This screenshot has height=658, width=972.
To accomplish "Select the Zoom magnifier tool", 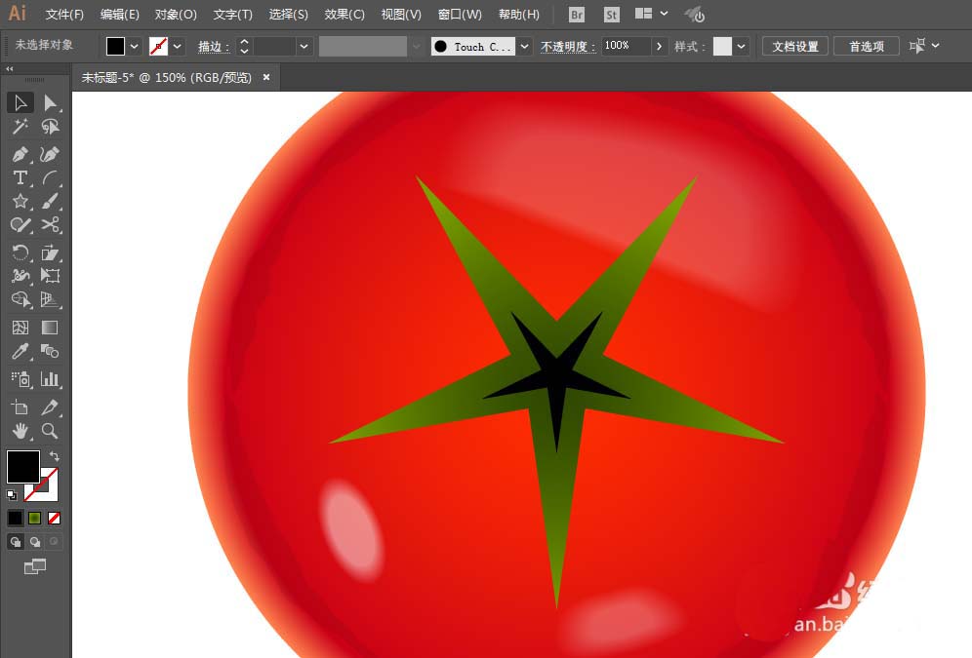I will point(50,431).
